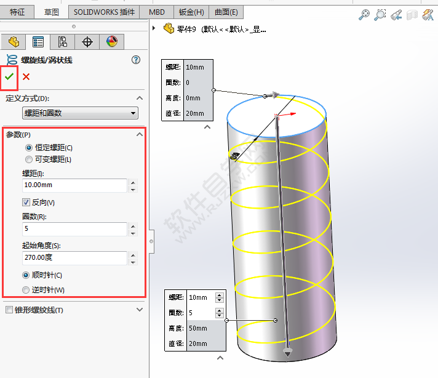Select 恒定螺距(C) radio button

click(29, 147)
